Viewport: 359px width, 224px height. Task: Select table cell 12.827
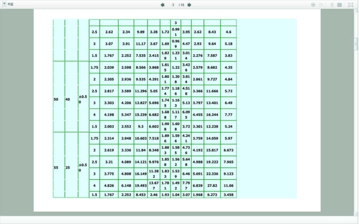click(141, 103)
